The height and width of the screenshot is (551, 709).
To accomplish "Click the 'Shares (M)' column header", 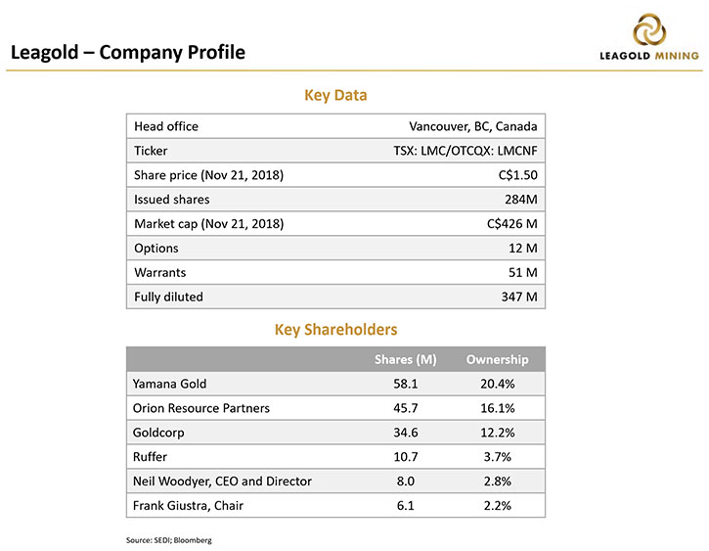I will (x=406, y=359).
